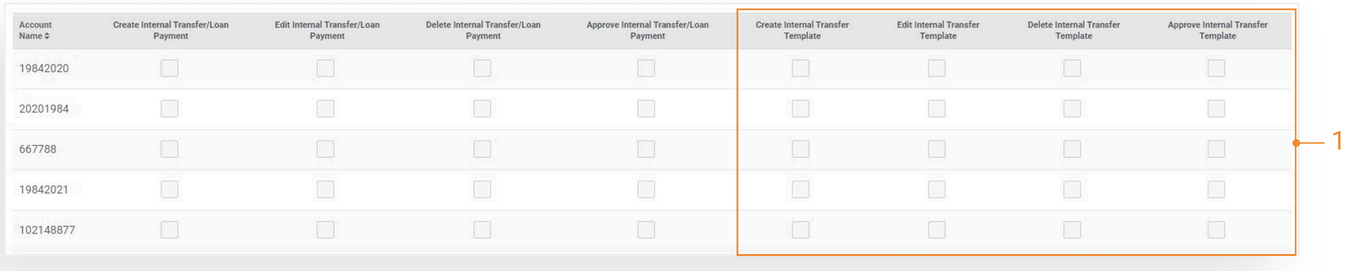Check Edit Internal Transfer Template for 19842020
1348x271 pixels.
pyautogui.click(x=936, y=68)
